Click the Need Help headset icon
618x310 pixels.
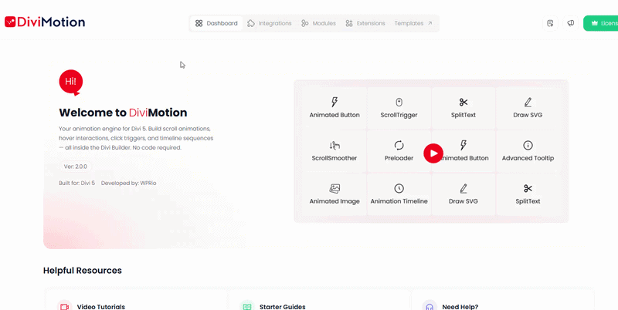[430, 306]
